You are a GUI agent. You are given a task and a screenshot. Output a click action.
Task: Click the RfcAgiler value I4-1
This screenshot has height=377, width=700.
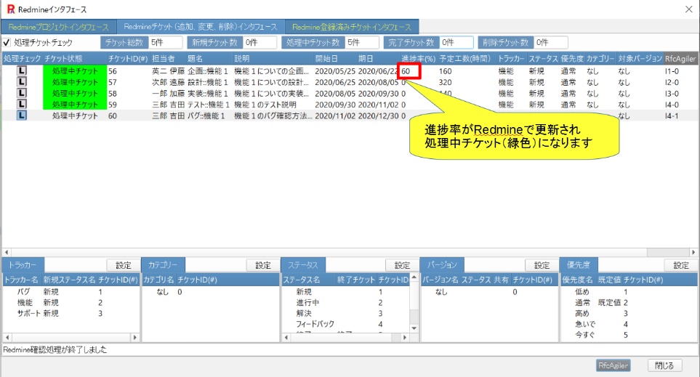[672, 115]
